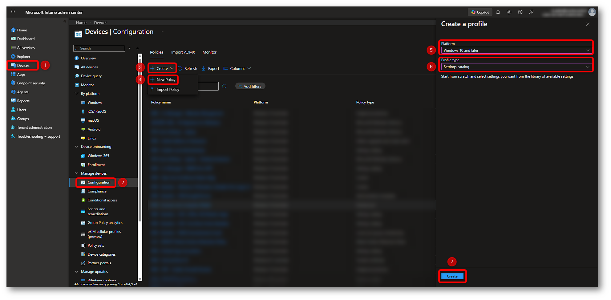This screenshot has width=611, height=300.
Task: Collapse the Device onboarding section
Action: pos(77,147)
